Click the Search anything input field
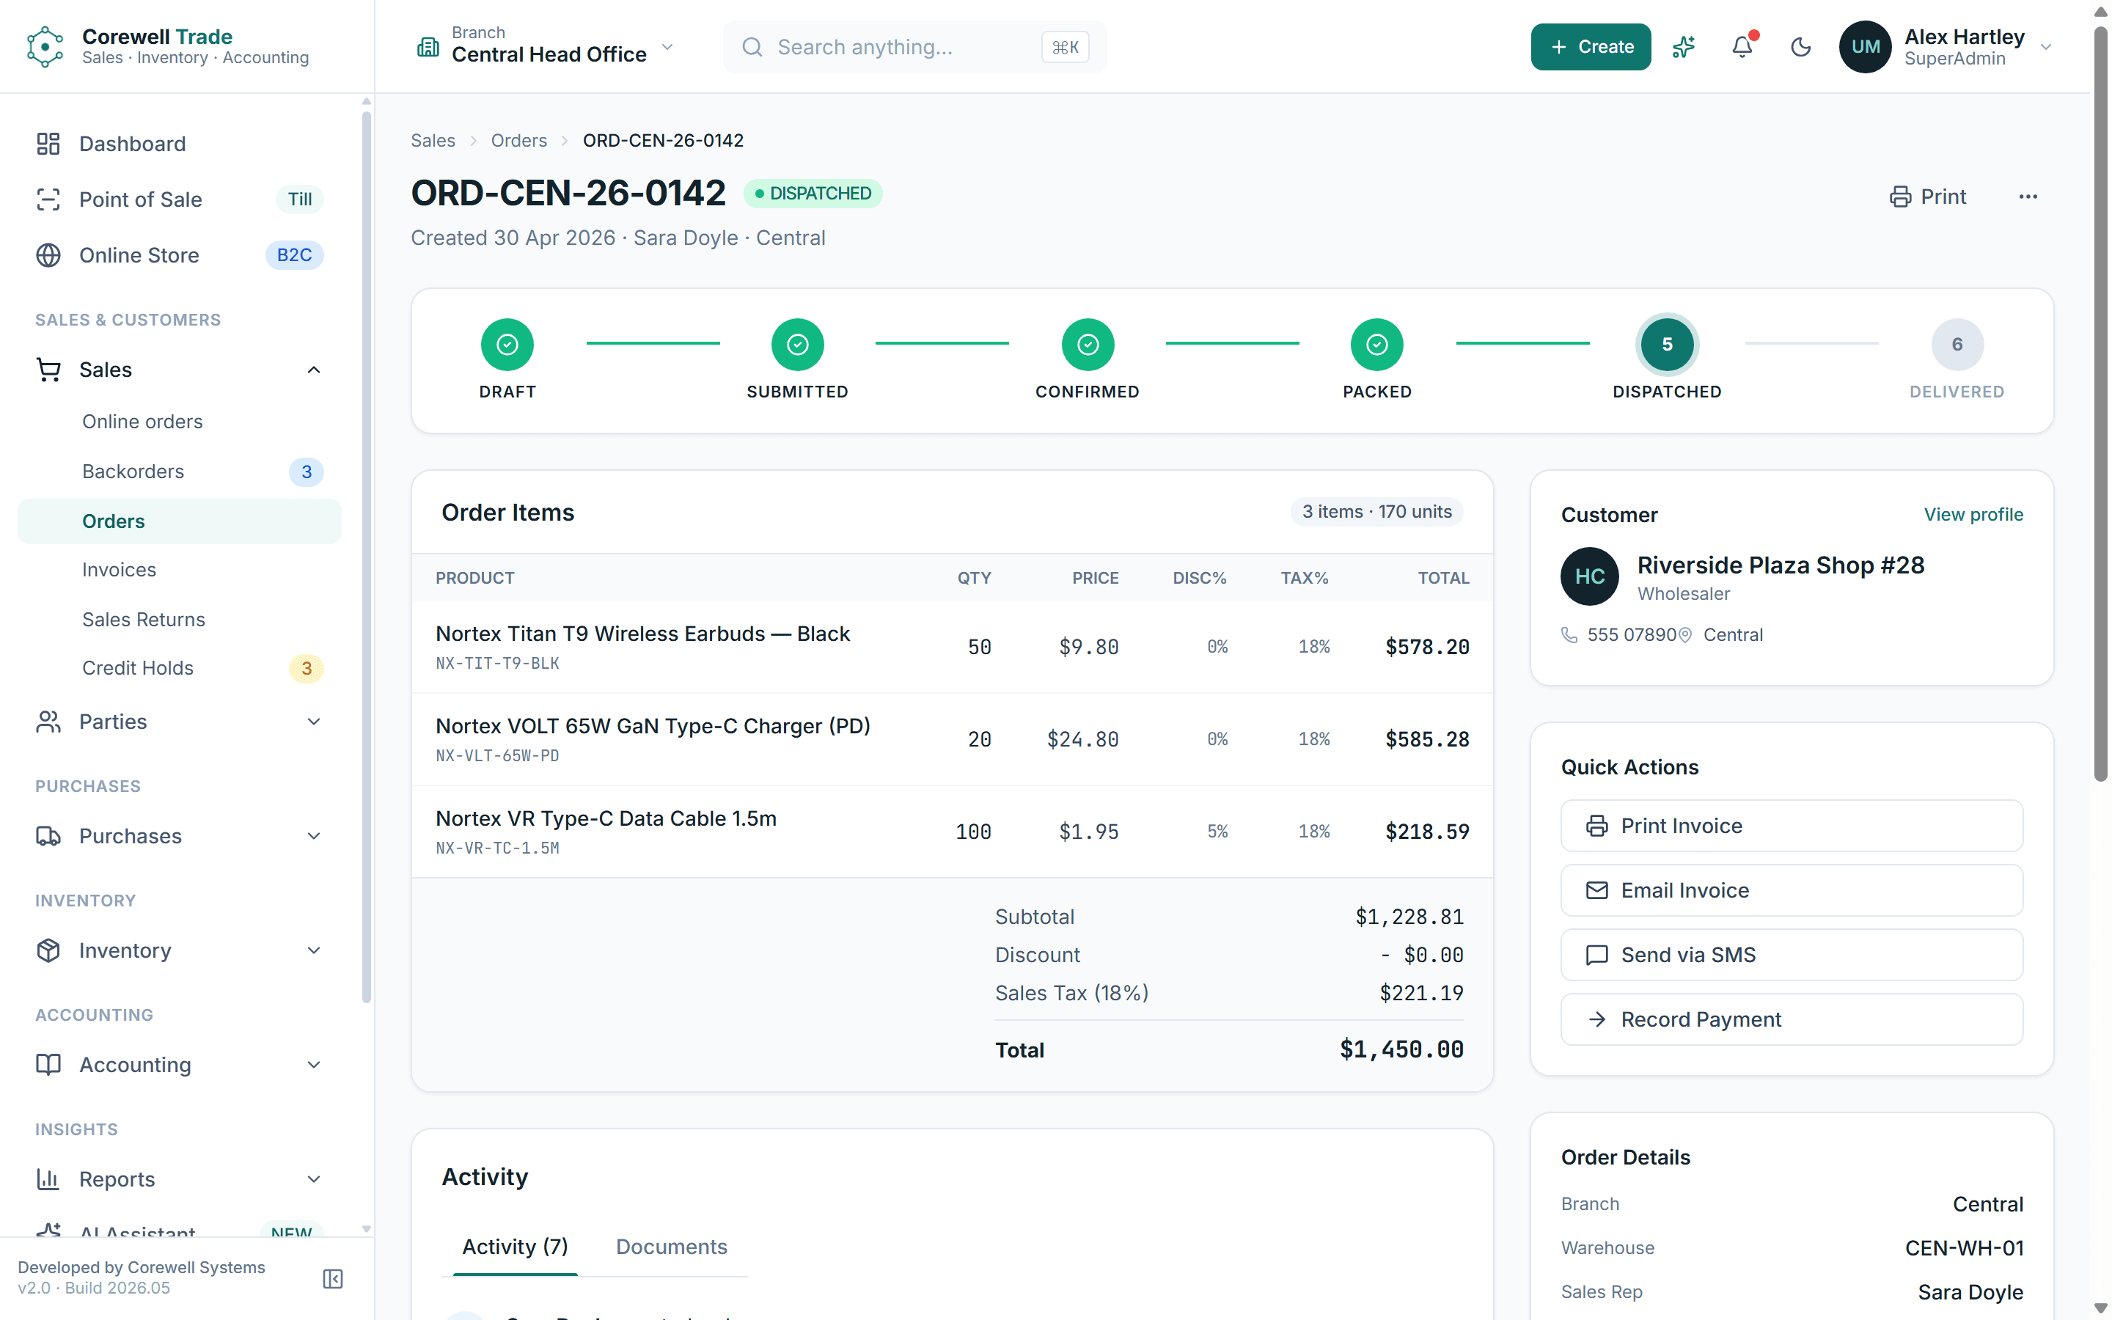Viewport: 2112px width, 1320px height. pos(914,47)
